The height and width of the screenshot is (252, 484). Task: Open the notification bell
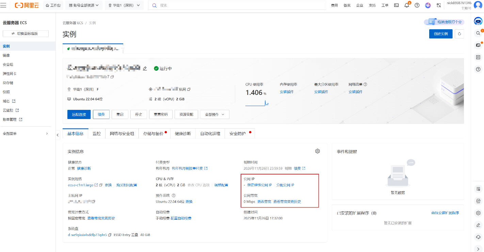click(407, 5)
